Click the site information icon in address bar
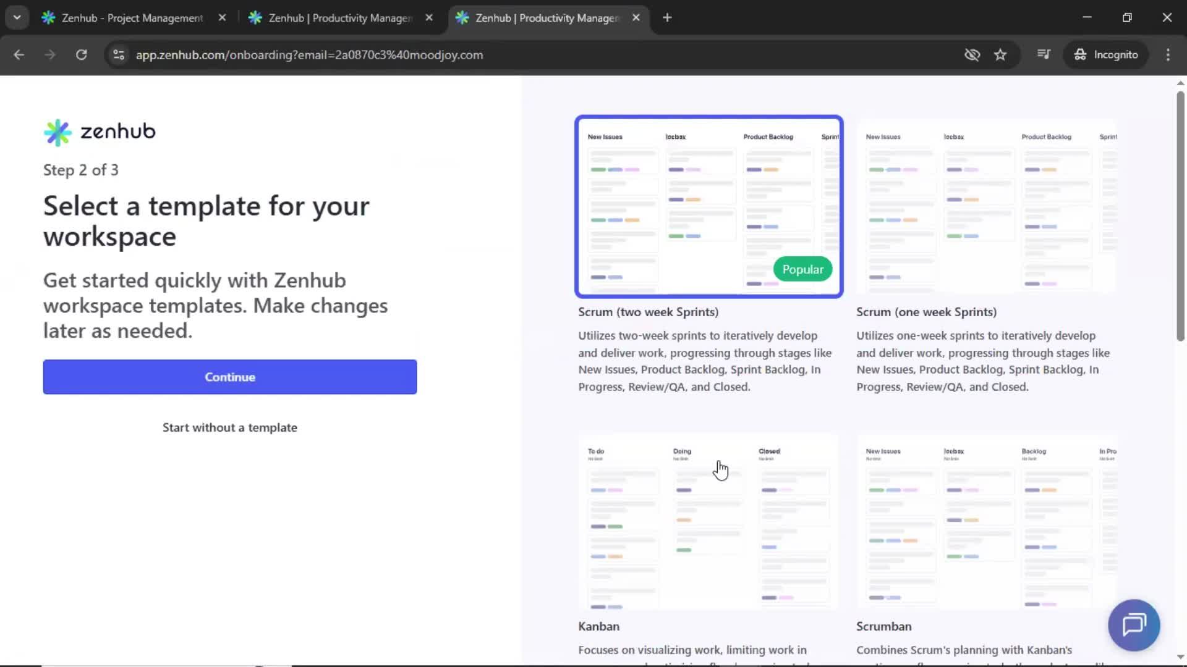Screen dimensions: 1187x667 click(118, 54)
